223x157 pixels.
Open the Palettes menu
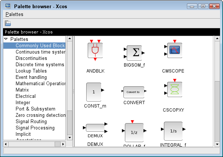[14, 14]
